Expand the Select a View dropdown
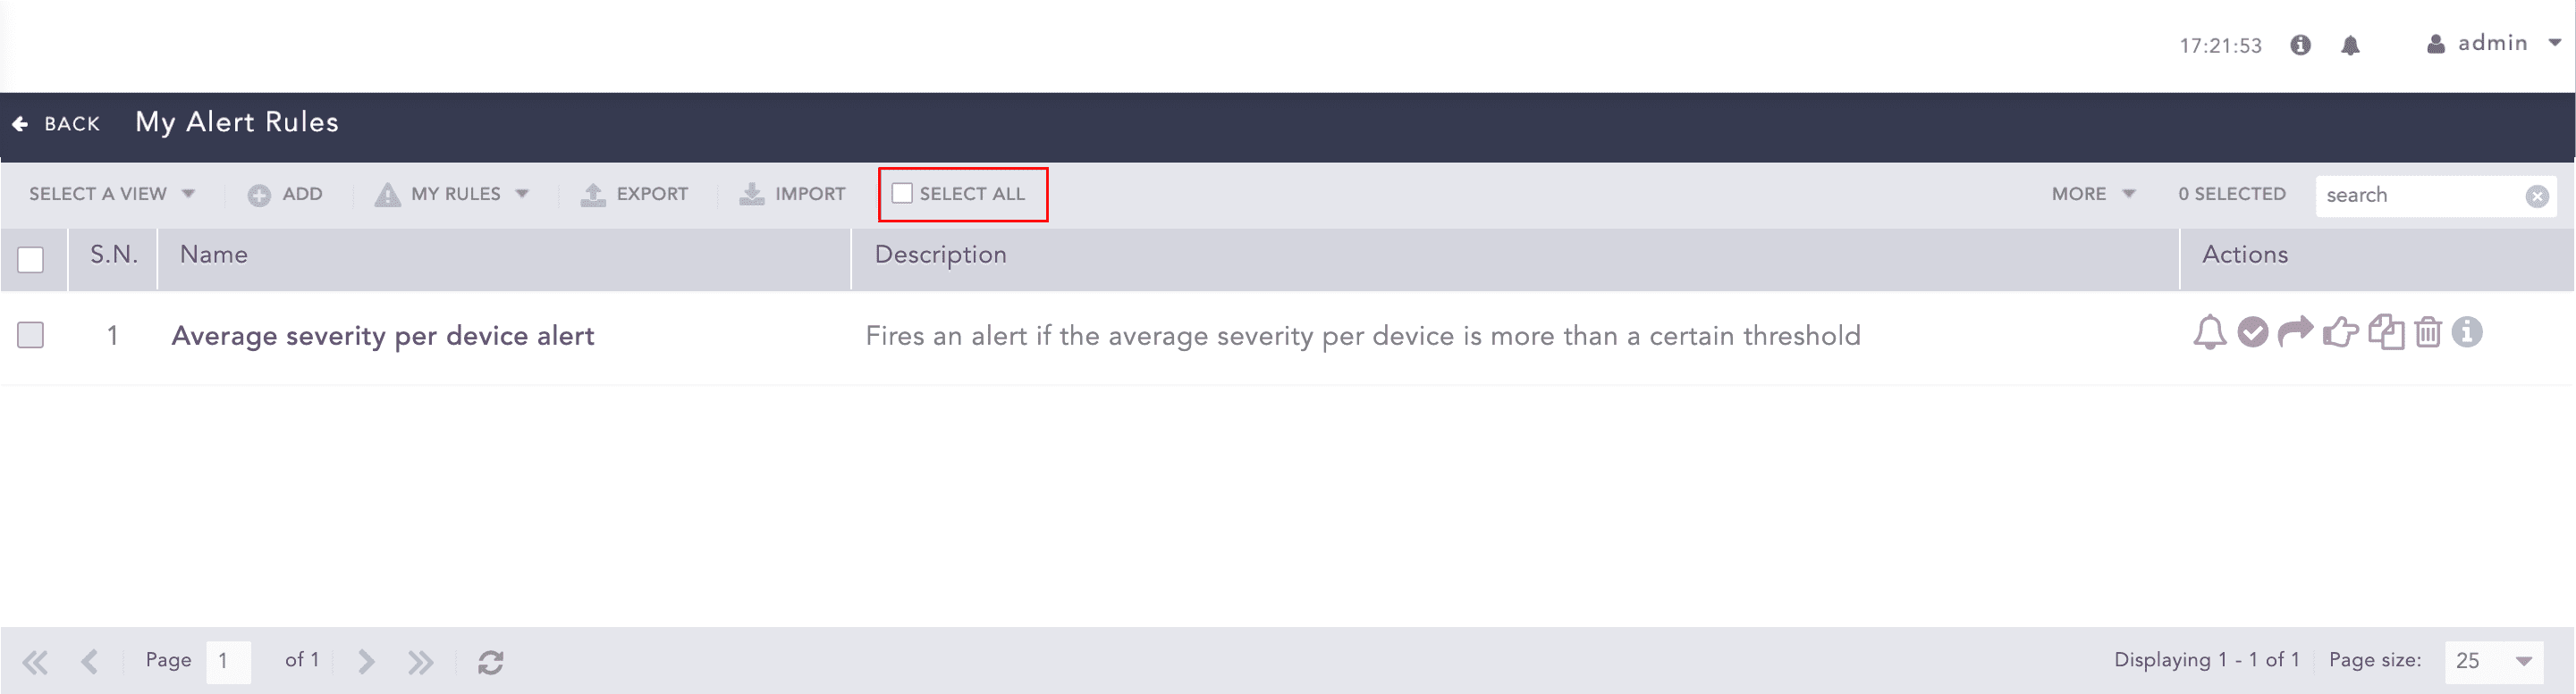The image size is (2576, 694). click(x=112, y=194)
